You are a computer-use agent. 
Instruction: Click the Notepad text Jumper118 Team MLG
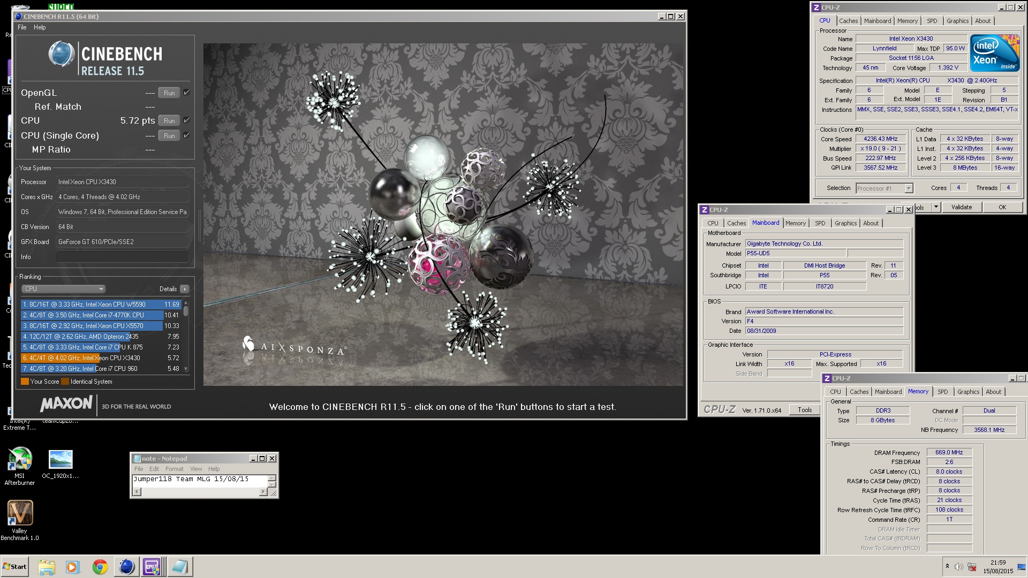pos(171,479)
